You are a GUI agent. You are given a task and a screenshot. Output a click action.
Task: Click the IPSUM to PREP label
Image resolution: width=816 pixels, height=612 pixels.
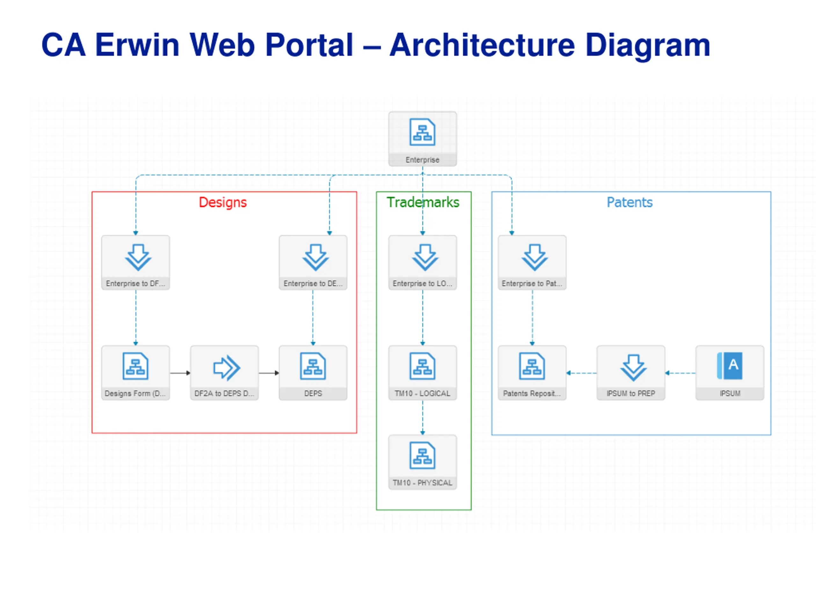click(x=631, y=394)
